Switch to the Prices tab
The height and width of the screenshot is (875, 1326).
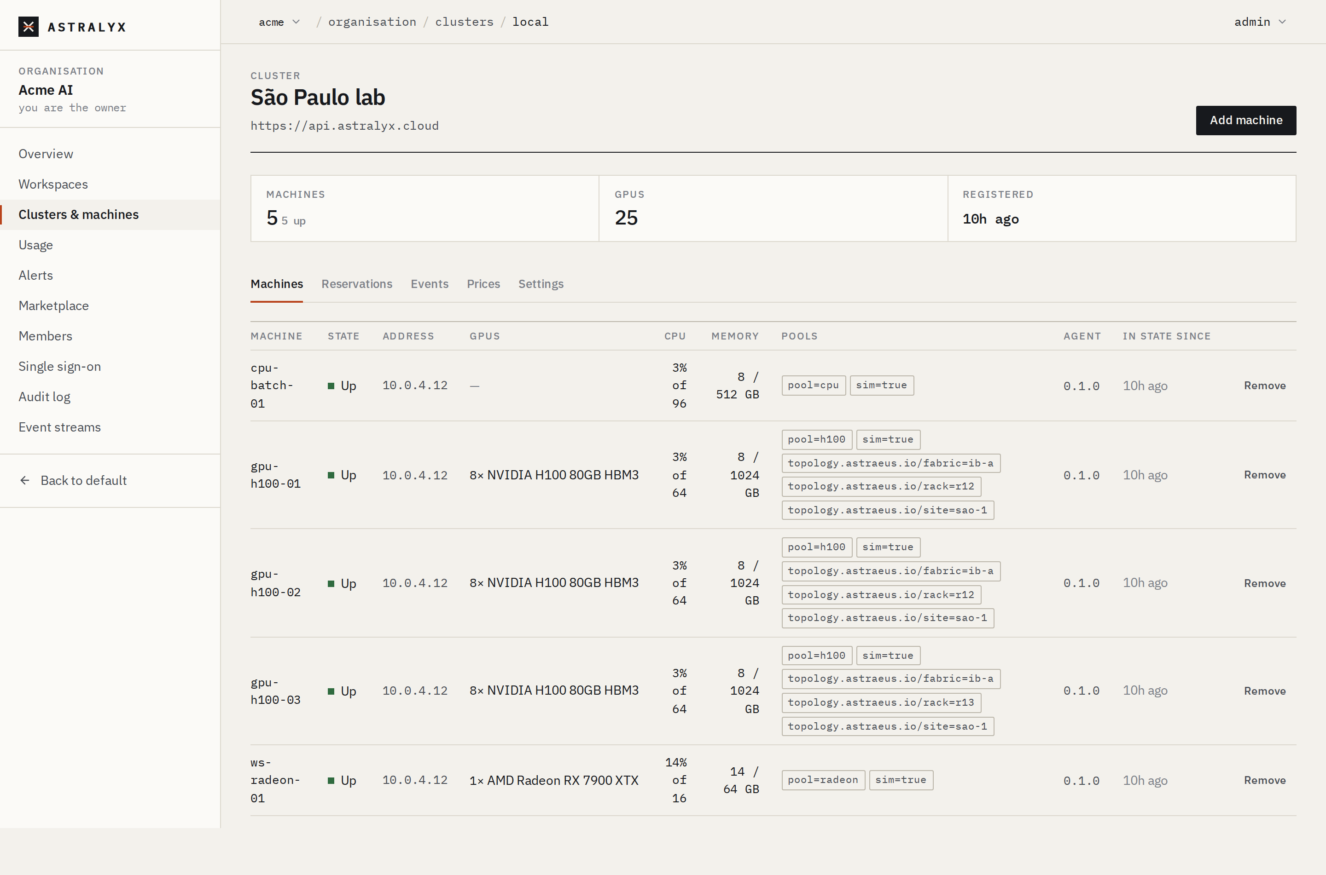point(483,283)
